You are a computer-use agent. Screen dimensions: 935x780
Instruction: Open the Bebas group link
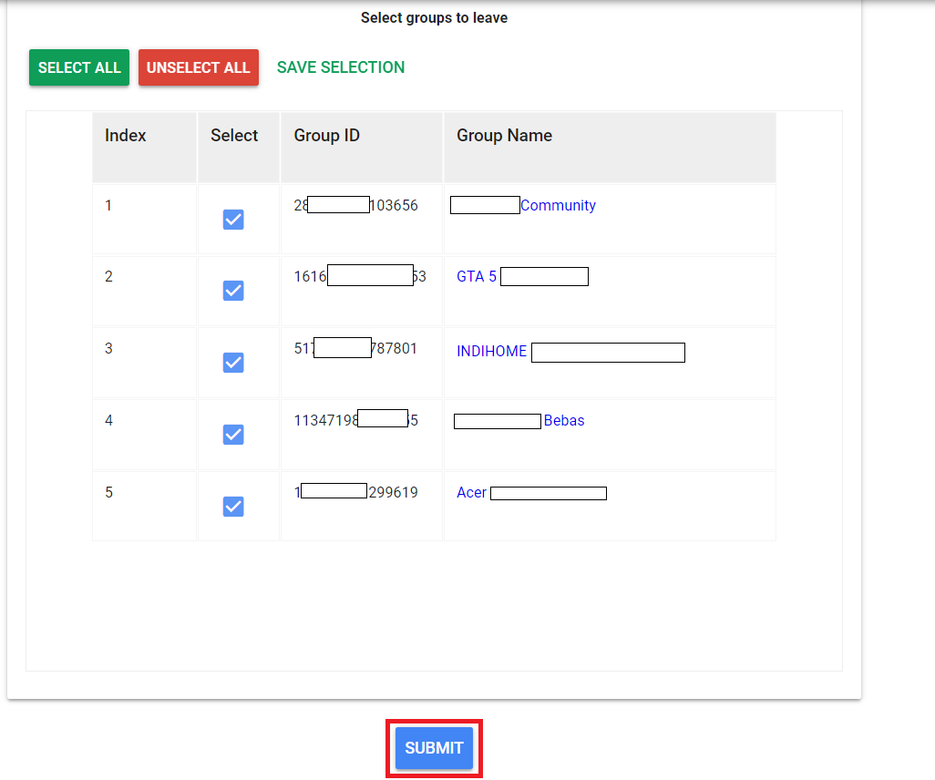(x=564, y=421)
